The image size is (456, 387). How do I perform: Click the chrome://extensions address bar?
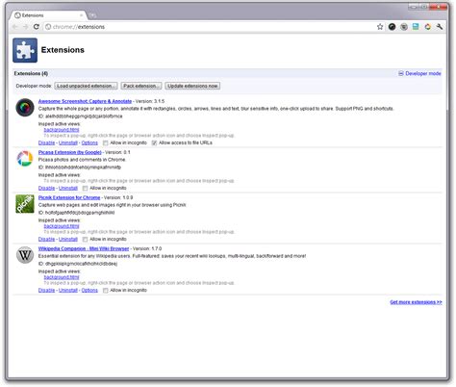click(209, 27)
